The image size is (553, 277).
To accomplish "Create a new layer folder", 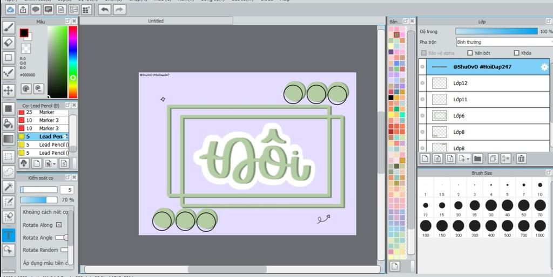I will pyautogui.click(x=477, y=159).
